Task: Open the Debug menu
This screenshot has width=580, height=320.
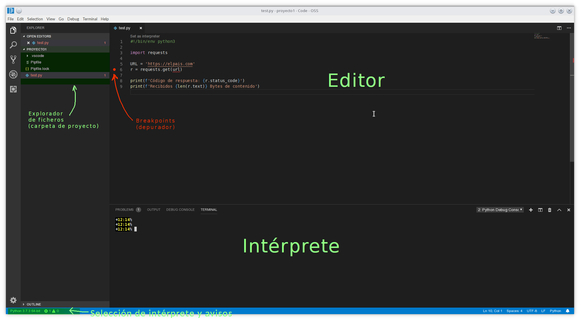Action: (x=73, y=19)
